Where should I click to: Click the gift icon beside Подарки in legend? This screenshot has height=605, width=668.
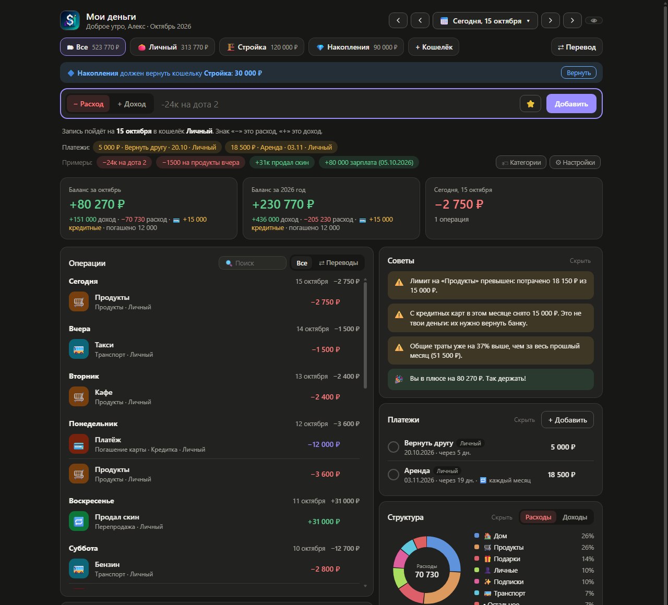point(487,559)
